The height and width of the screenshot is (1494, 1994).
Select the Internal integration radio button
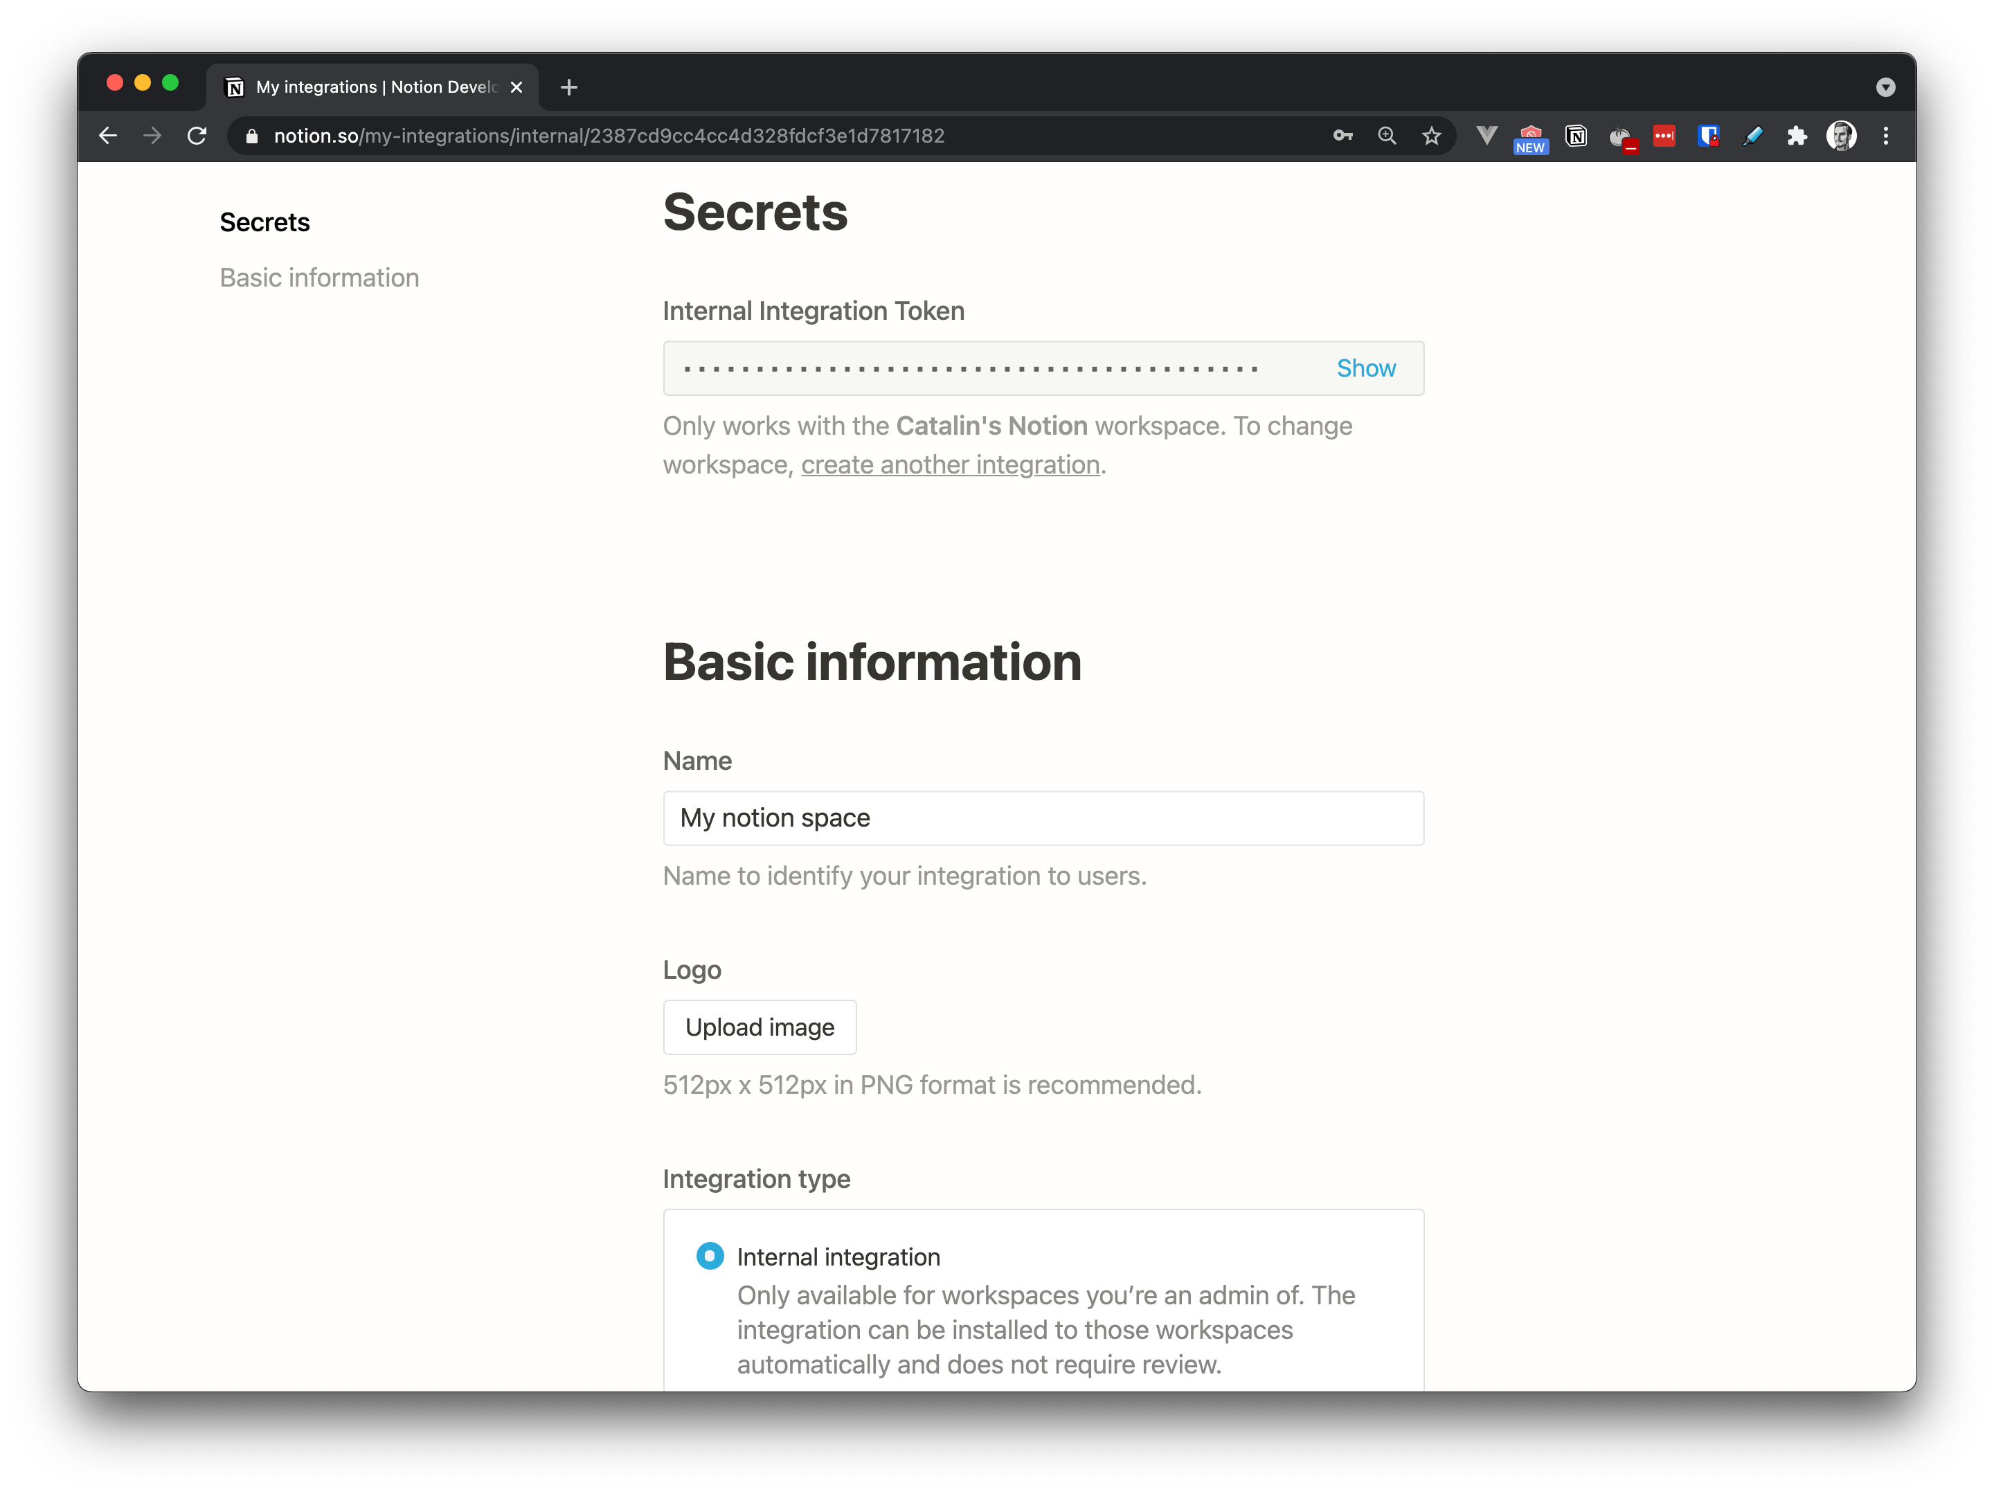coord(710,1256)
